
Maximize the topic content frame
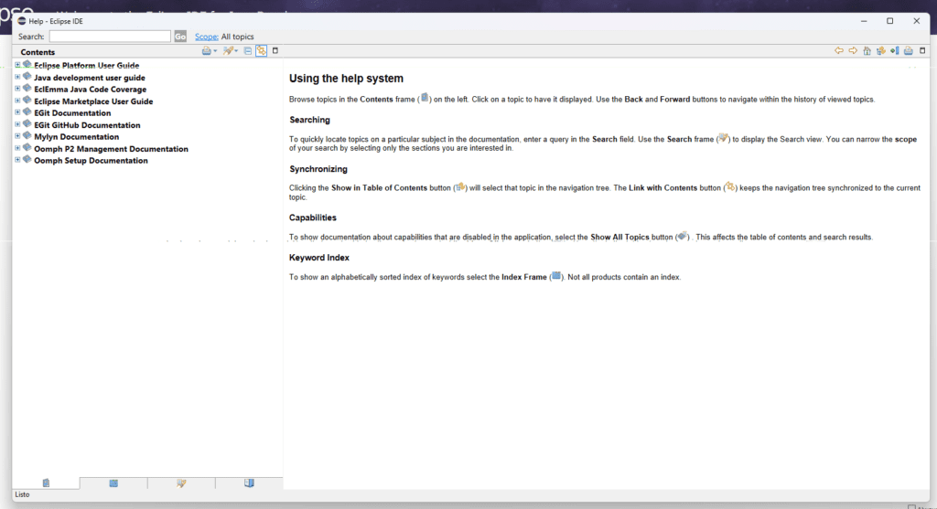pyautogui.click(x=922, y=51)
